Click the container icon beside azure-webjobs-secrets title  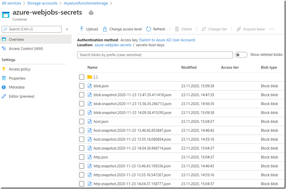pos(6,15)
